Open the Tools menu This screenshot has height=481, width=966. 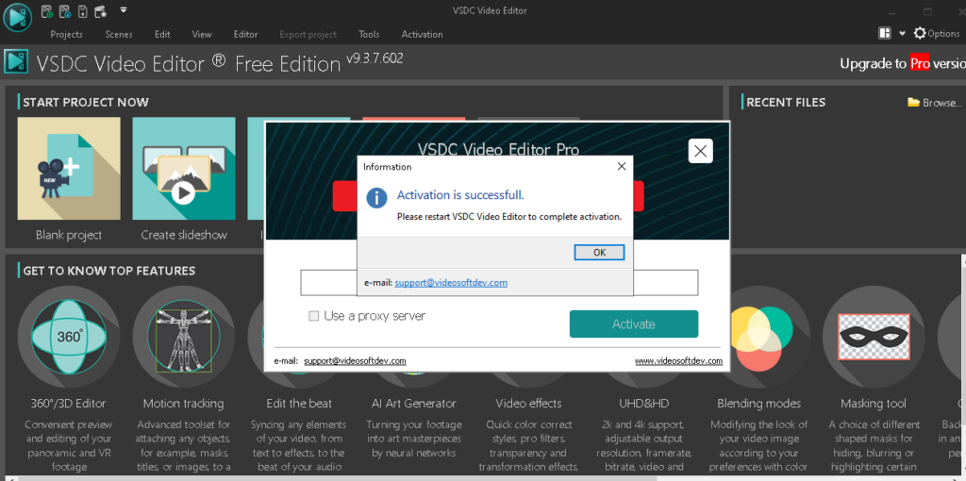369,35
